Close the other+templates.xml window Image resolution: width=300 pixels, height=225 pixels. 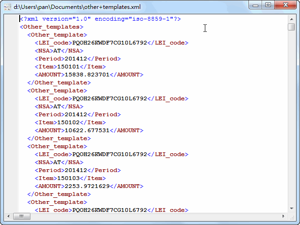285,5
